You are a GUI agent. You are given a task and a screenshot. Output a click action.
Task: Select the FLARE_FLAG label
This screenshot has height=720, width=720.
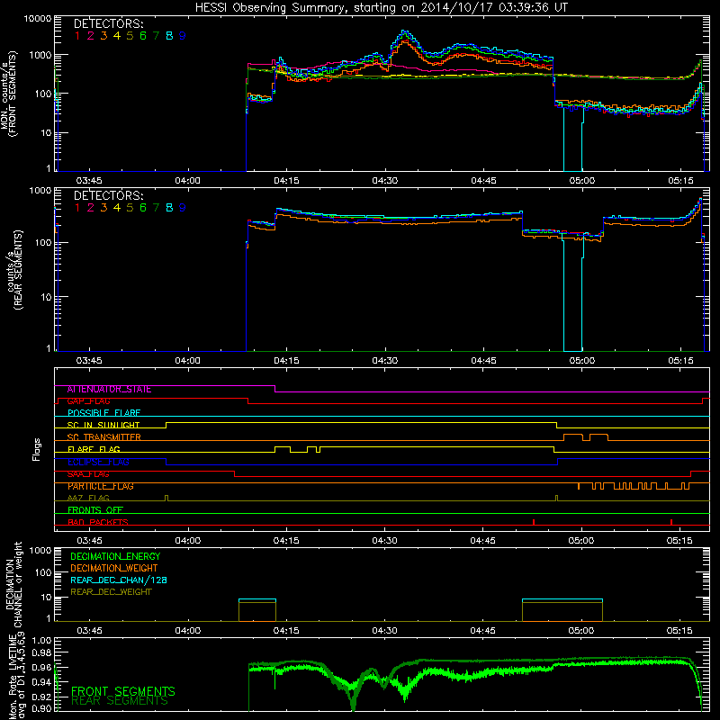pyautogui.click(x=94, y=449)
